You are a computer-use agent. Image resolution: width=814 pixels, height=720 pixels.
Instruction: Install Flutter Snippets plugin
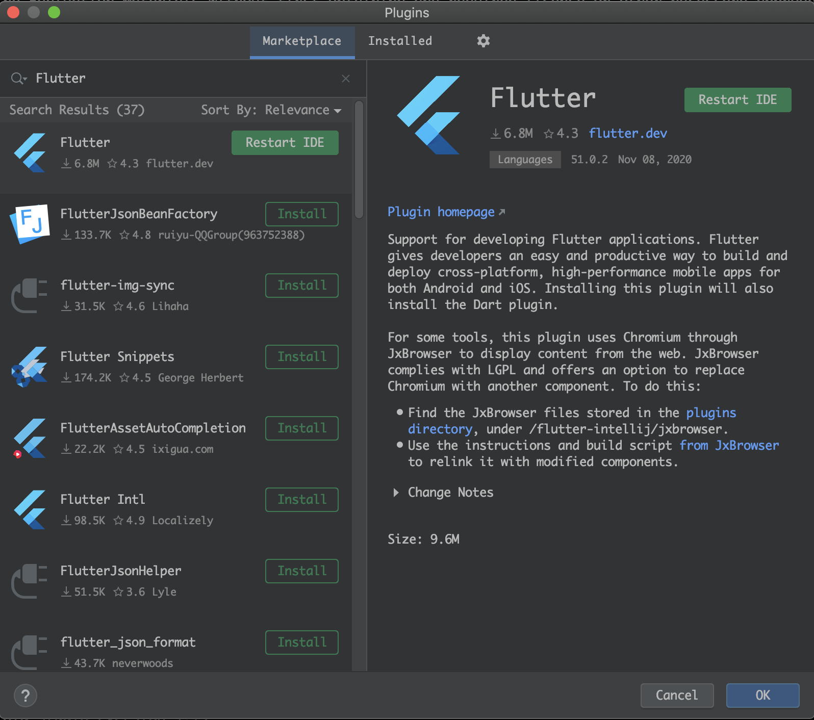pyautogui.click(x=302, y=357)
